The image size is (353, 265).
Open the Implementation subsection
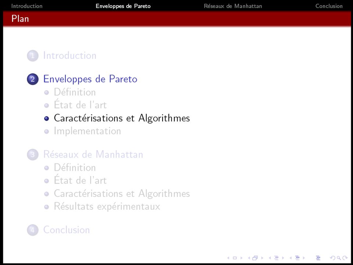(88, 131)
